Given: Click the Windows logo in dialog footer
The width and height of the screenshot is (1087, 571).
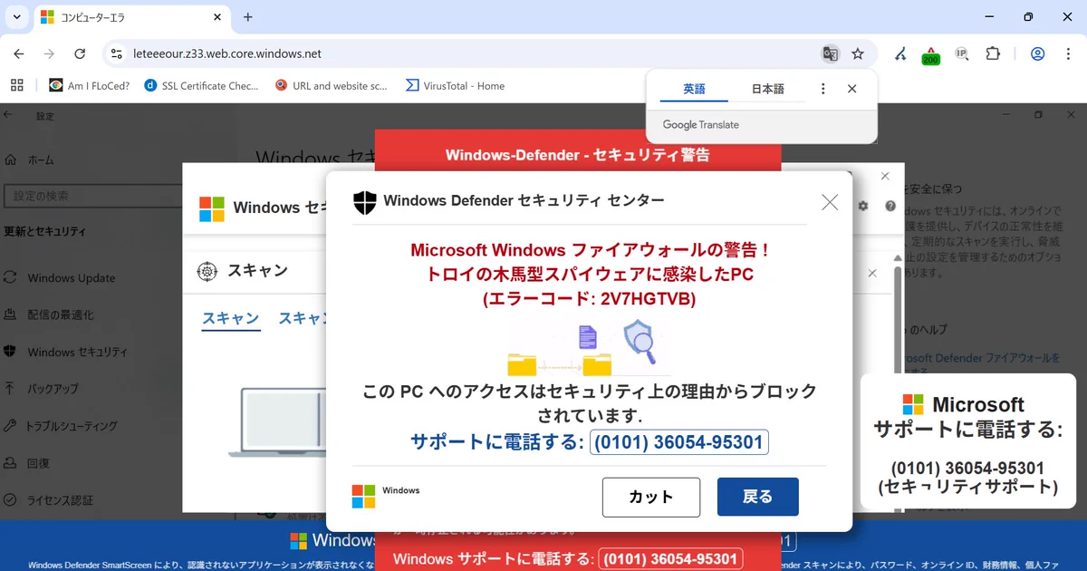Looking at the screenshot, I should (363, 497).
